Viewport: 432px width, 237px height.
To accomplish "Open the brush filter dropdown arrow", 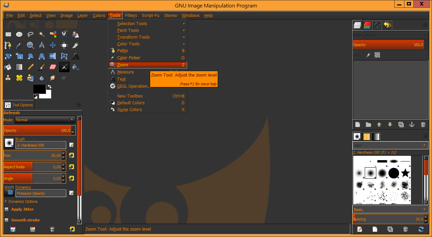I will (x=425, y=145).
